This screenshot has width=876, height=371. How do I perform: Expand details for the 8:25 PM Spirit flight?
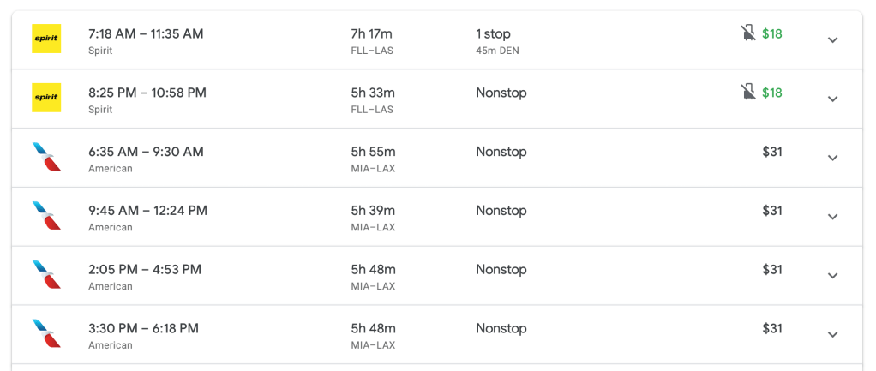[x=832, y=99]
